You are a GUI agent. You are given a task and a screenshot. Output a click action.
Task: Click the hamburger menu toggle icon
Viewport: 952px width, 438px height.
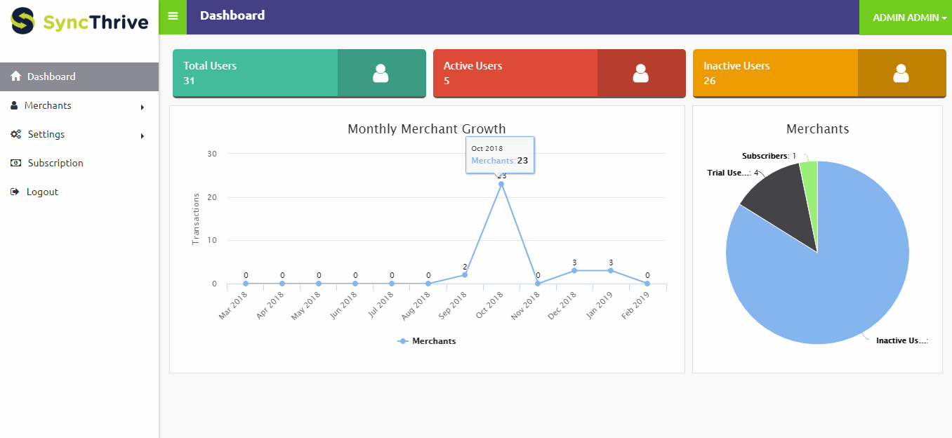(173, 16)
